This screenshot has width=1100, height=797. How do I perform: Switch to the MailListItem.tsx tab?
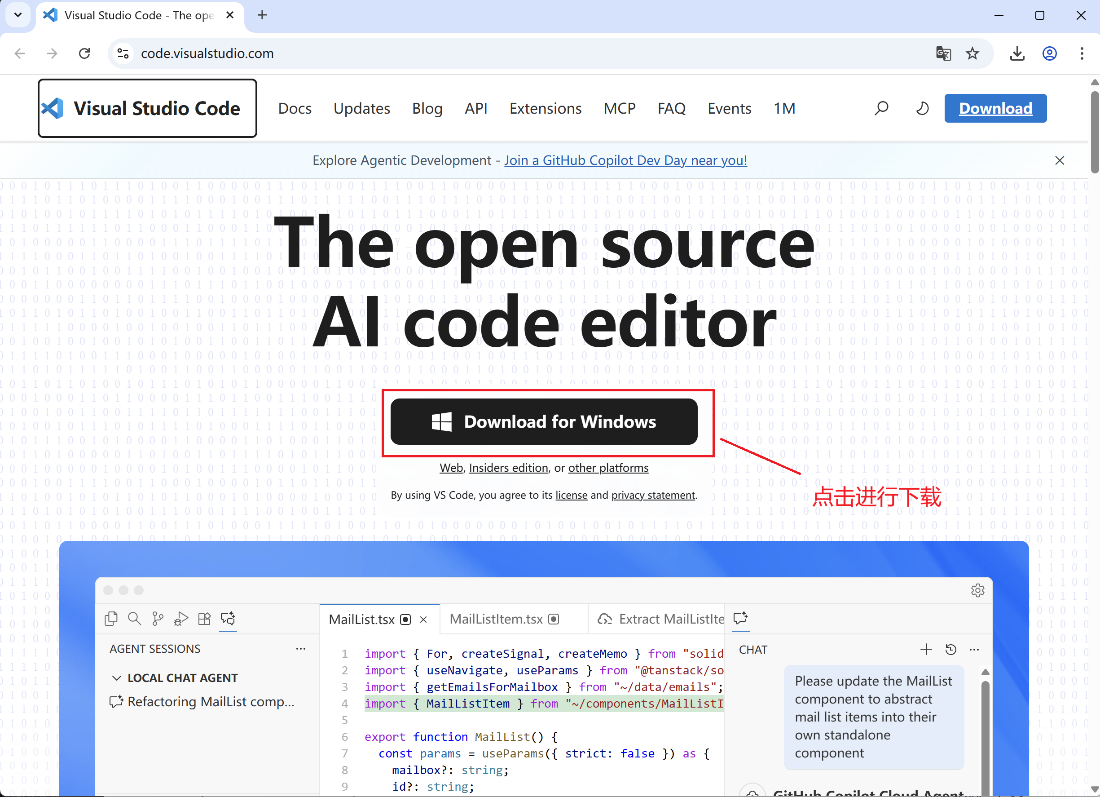coord(496,619)
